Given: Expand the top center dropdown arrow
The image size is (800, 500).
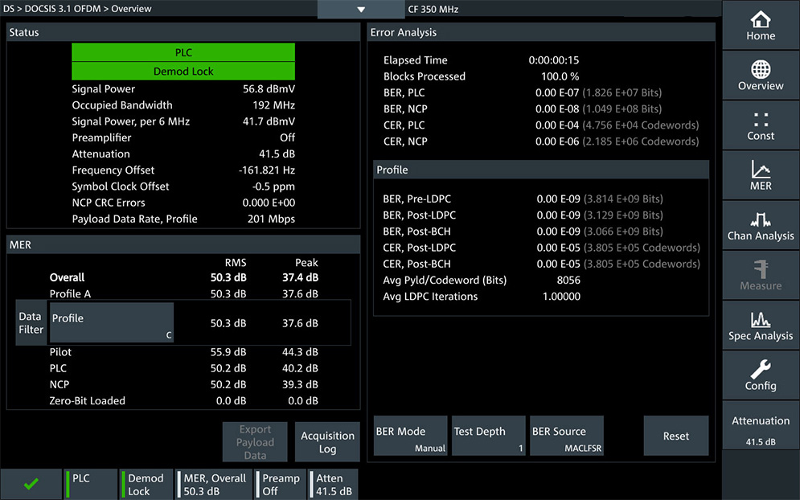Looking at the screenshot, I should pyautogui.click(x=361, y=10).
